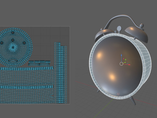Viewport: 157px width, 118px height.
Task: Select the clock's right front leg
Action: (132, 101)
